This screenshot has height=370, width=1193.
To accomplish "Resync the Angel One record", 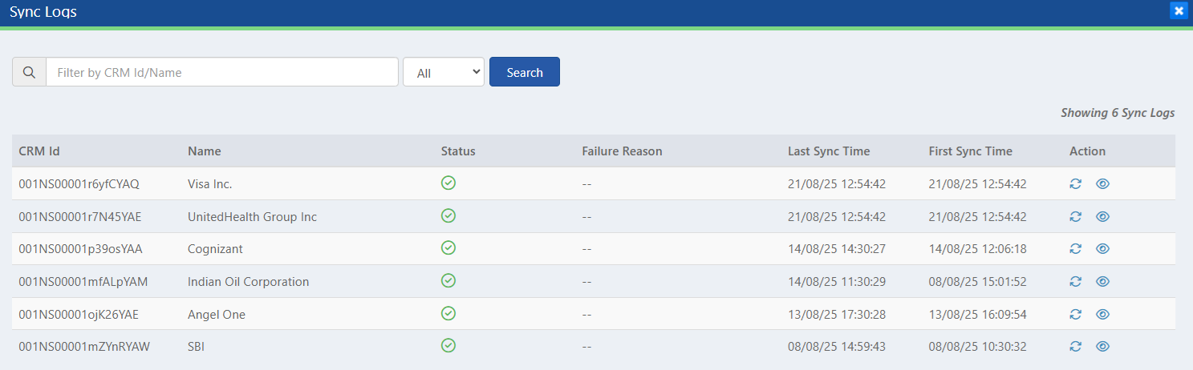I will tap(1076, 314).
